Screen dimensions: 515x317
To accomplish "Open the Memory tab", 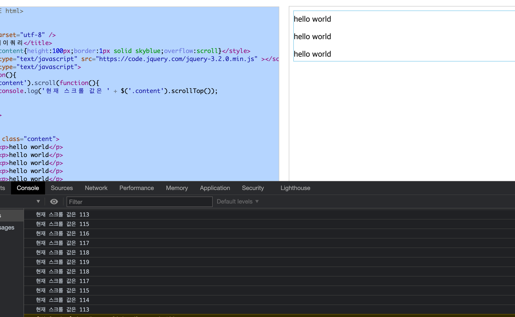I will (x=177, y=188).
